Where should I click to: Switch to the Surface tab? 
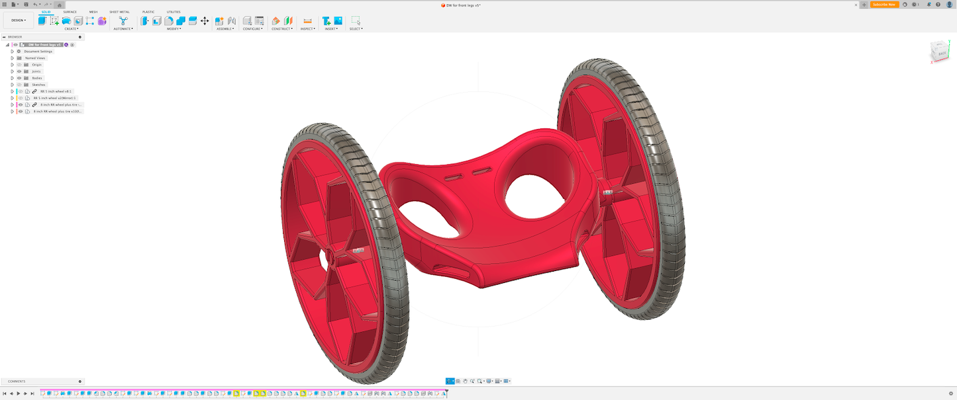(x=70, y=12)
